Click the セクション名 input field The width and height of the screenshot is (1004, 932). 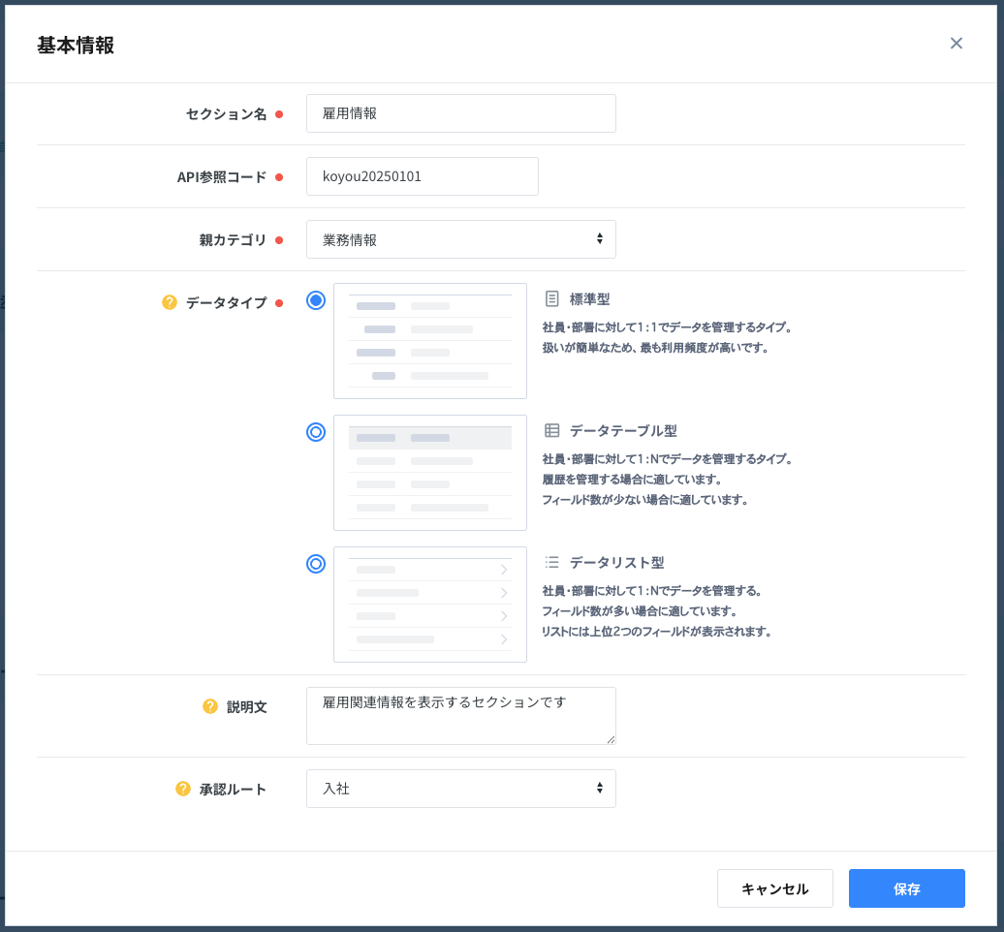tap(460, 113)
